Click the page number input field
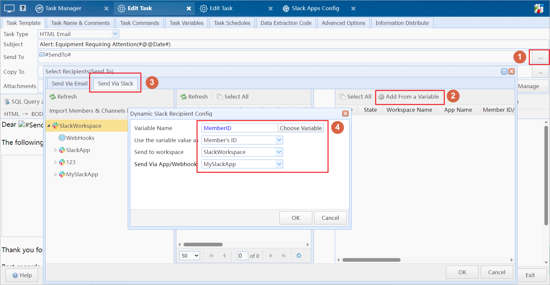Screen dimensions: 550x285 click(x=242, y=256)
